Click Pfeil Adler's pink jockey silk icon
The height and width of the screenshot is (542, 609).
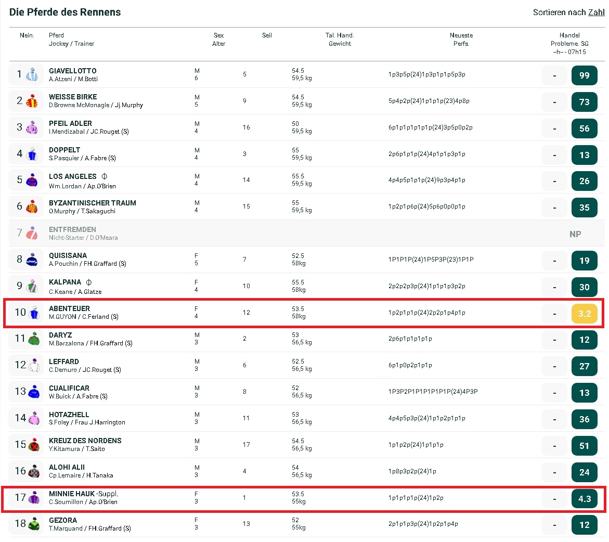(x=32, y=128)
